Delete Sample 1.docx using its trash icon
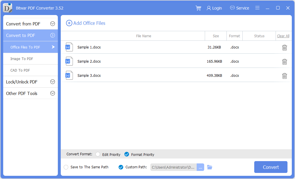This screenshot has height=179, width=295. (x=284, y=47)
